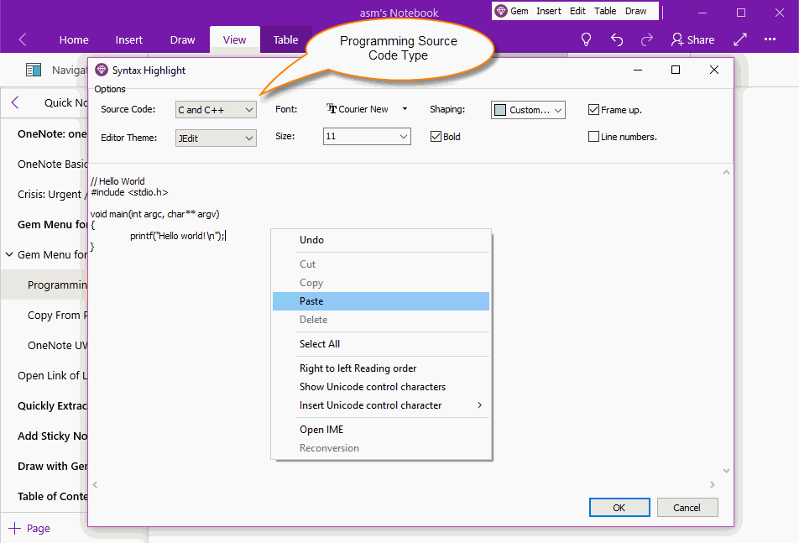Screen dimensions: 799x543
Task: Click the lightbulb Tell Me icon
Action: (586, 39)
